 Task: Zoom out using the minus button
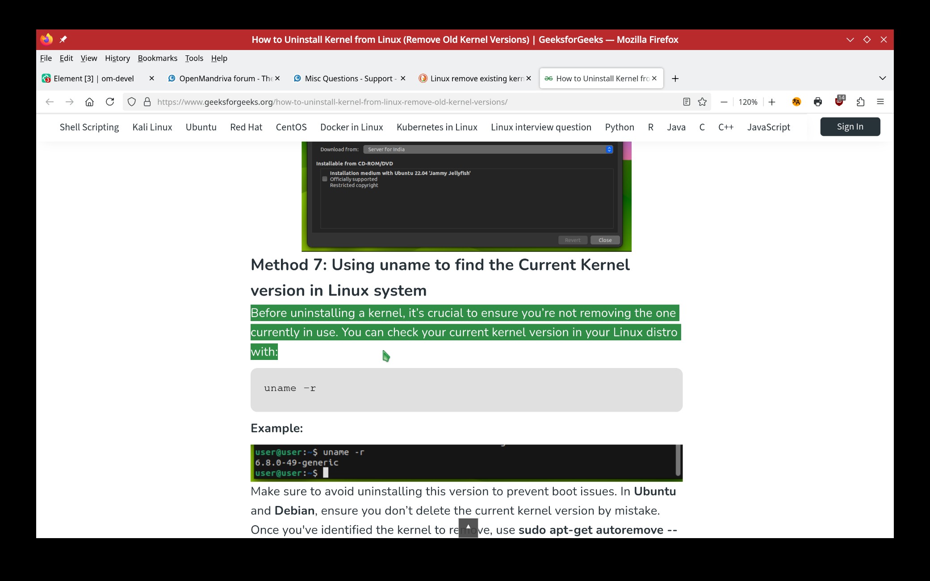coord(724,102)
